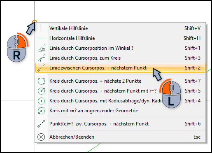Choose Horizontale Hilfslinie from context menu

click(120, 38)
